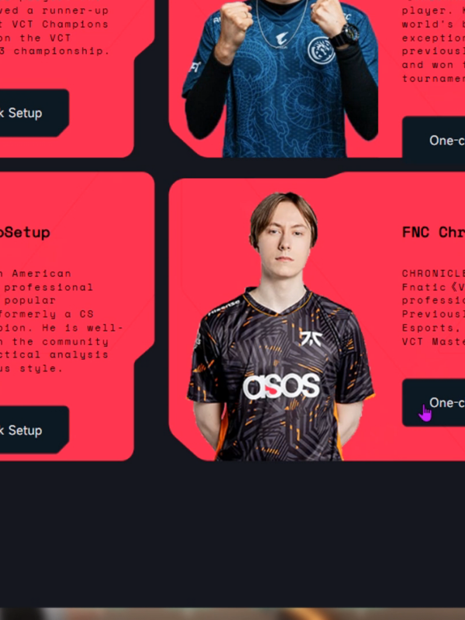Click the black wristwatch on the player's arm
Viewport: 465px width, 620px height.
345,35
